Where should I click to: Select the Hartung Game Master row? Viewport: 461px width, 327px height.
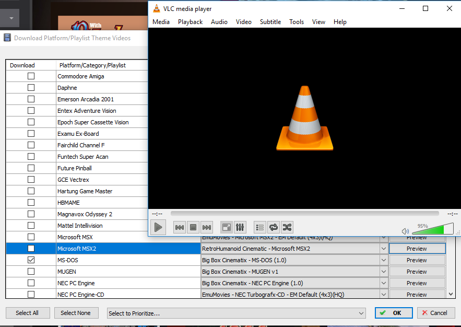pos(77,191)
